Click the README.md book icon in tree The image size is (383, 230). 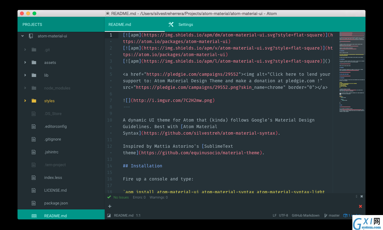click(x=34, y=216)
